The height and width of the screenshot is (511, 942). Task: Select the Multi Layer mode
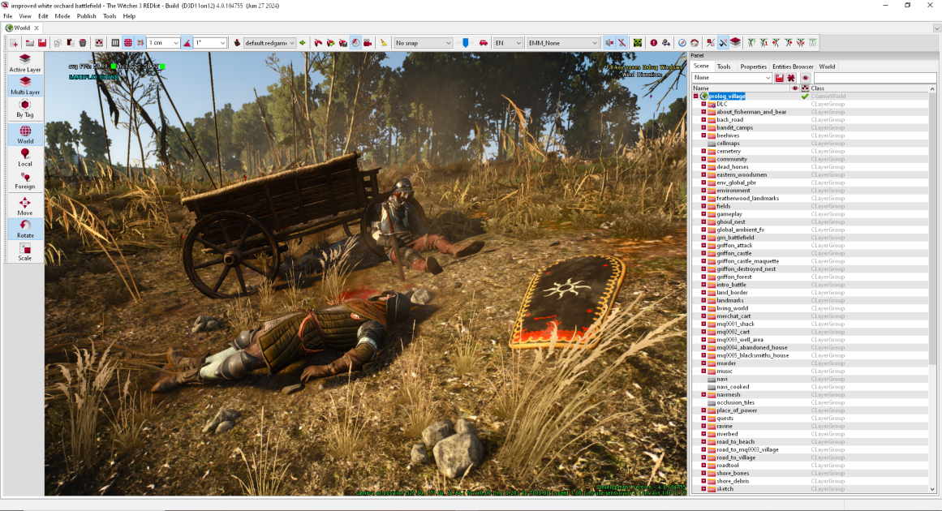tap(25, 86)
